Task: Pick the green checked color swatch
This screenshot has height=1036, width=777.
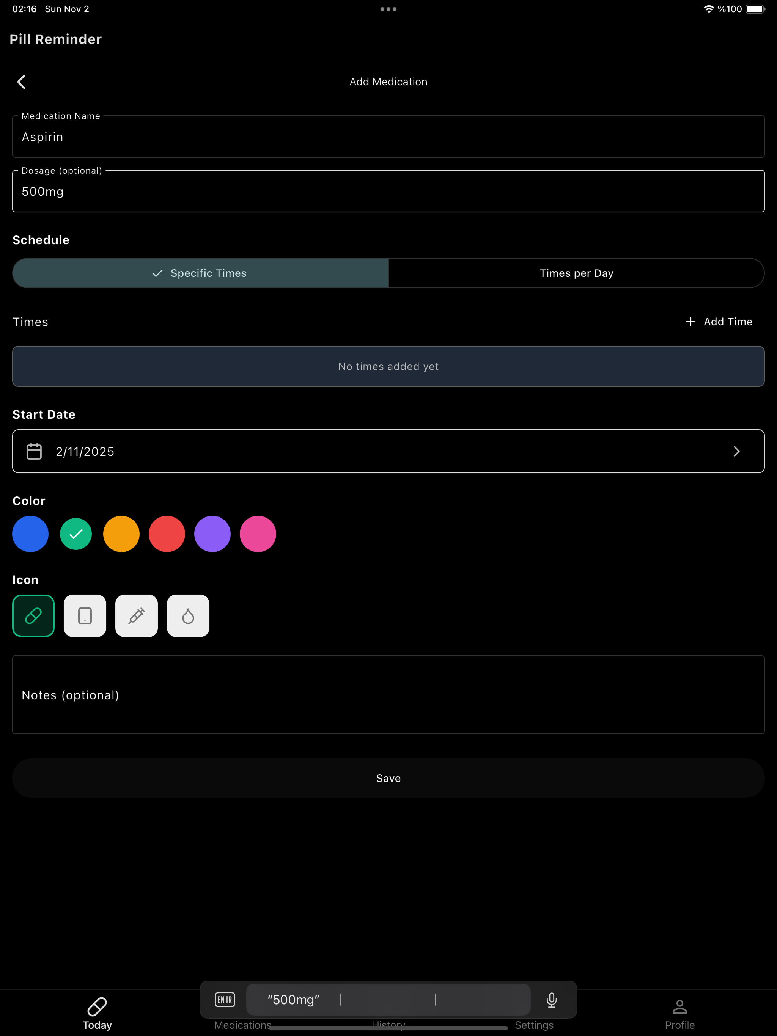Action: click(76, 534)
